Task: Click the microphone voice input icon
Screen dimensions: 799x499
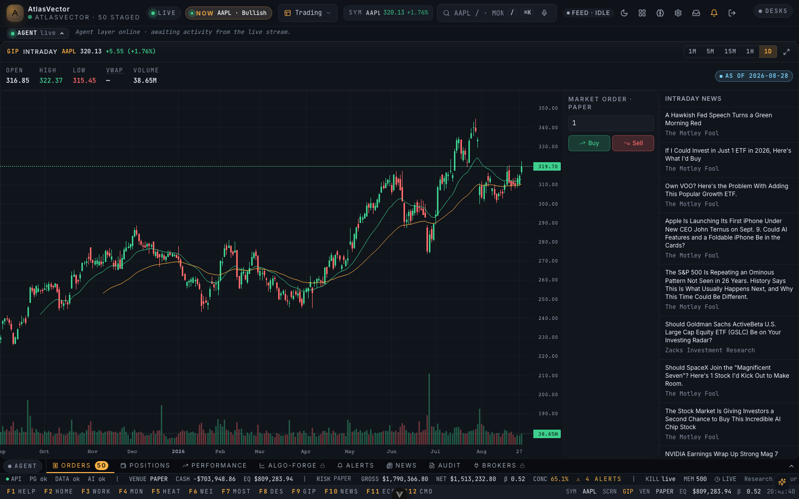Action: point(544,13)
